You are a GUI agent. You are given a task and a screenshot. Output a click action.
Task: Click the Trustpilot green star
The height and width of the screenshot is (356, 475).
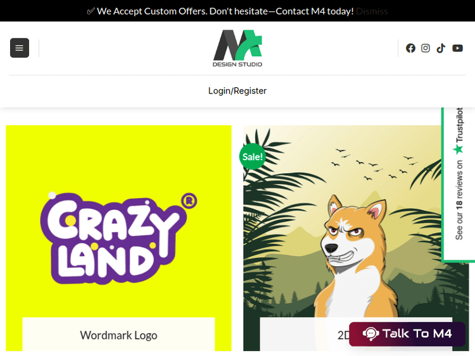click(459, 149)
